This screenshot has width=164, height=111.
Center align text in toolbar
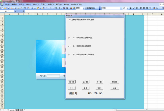[x=144, y=8]
